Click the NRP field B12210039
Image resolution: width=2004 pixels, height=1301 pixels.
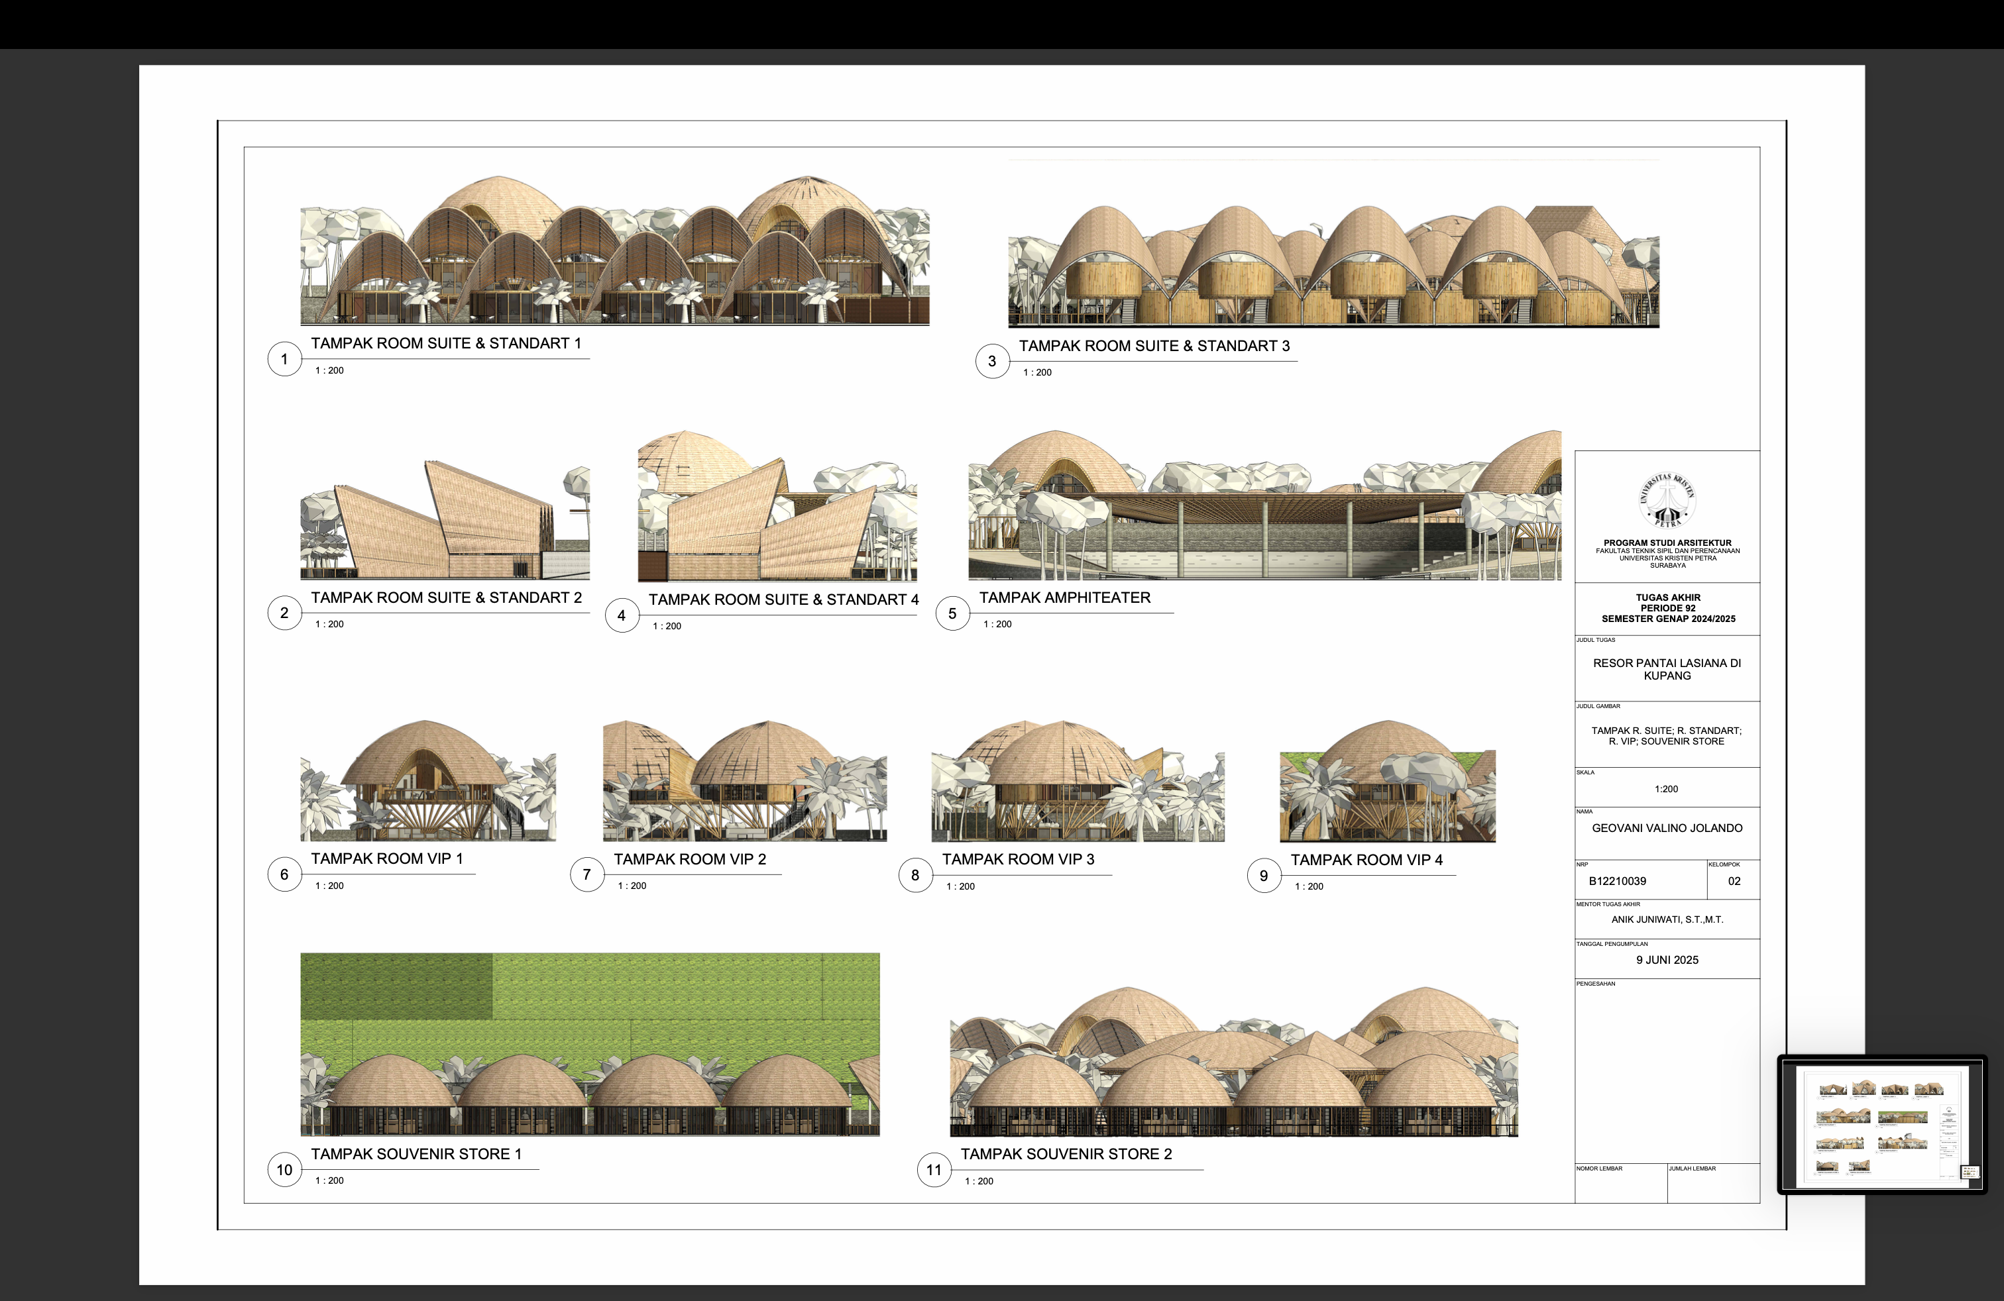coord(1618,881)
